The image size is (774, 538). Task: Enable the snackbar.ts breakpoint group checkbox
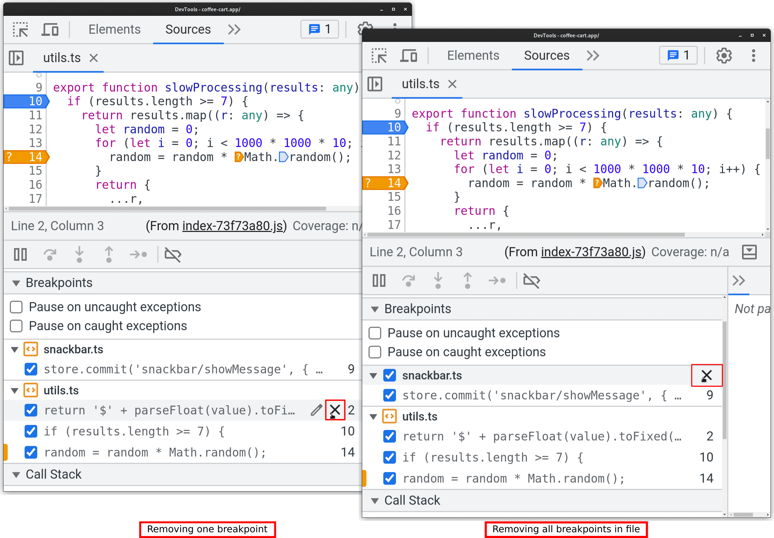tap(388, 375)
